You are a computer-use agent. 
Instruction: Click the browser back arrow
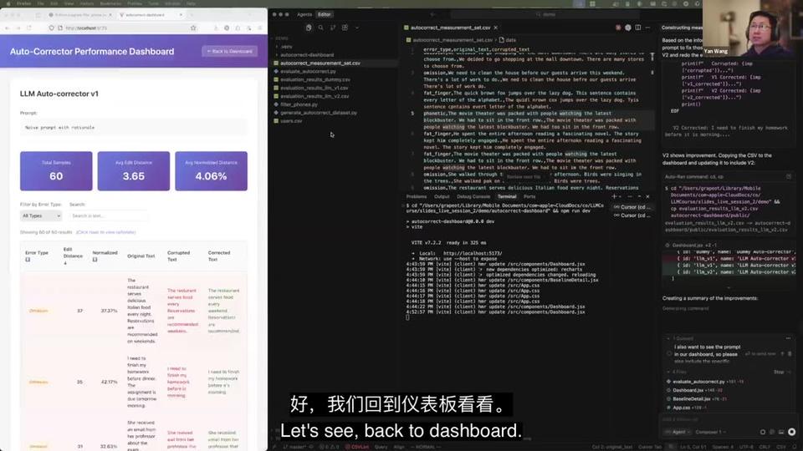(x=8, y=28)
